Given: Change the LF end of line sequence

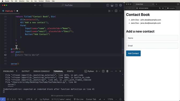Looking at the screenshot, I should (x=36, y=99).
